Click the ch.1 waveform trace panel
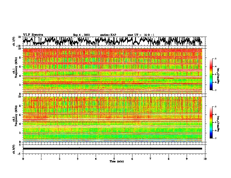Image resolution: width=231 pixels, height=178 pixels. 114,41
